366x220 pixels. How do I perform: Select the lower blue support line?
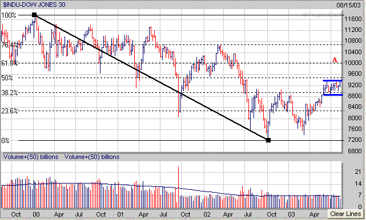(x=333, y=95)
